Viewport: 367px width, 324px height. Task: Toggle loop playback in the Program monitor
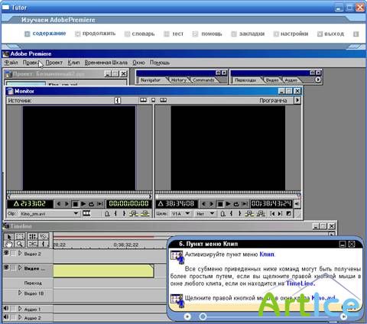point(236,204)
